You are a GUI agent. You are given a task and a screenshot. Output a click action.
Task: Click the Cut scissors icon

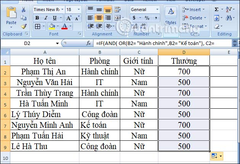[x=23, y=10]
